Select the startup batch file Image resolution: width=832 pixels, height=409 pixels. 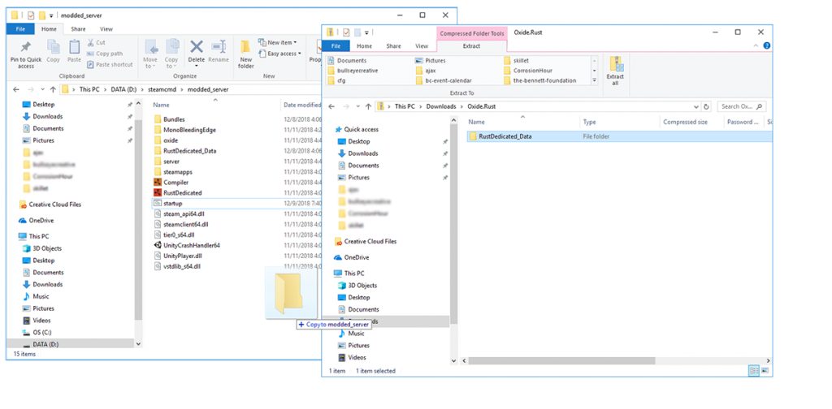[173, 204]
